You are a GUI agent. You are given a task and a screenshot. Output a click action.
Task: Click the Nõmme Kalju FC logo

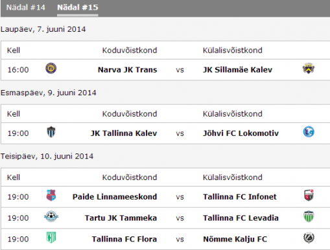309,238
